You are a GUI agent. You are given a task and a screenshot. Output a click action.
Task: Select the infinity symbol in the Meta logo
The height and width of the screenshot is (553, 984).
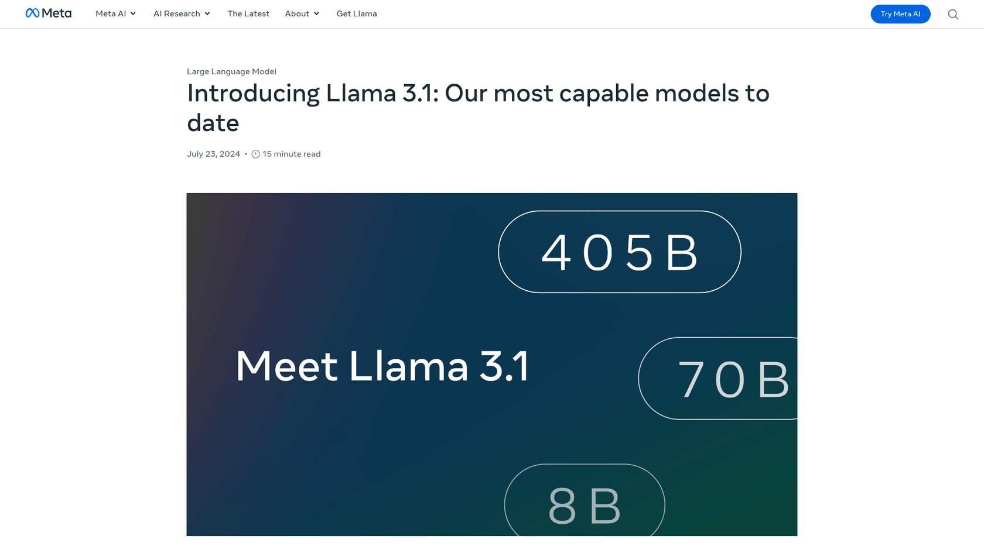32,13
